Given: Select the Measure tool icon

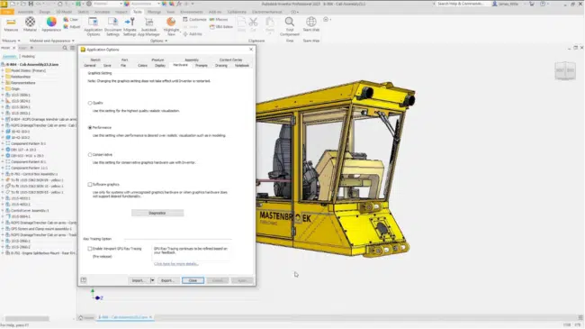Looking at the screenshot, I should point(11,22).
